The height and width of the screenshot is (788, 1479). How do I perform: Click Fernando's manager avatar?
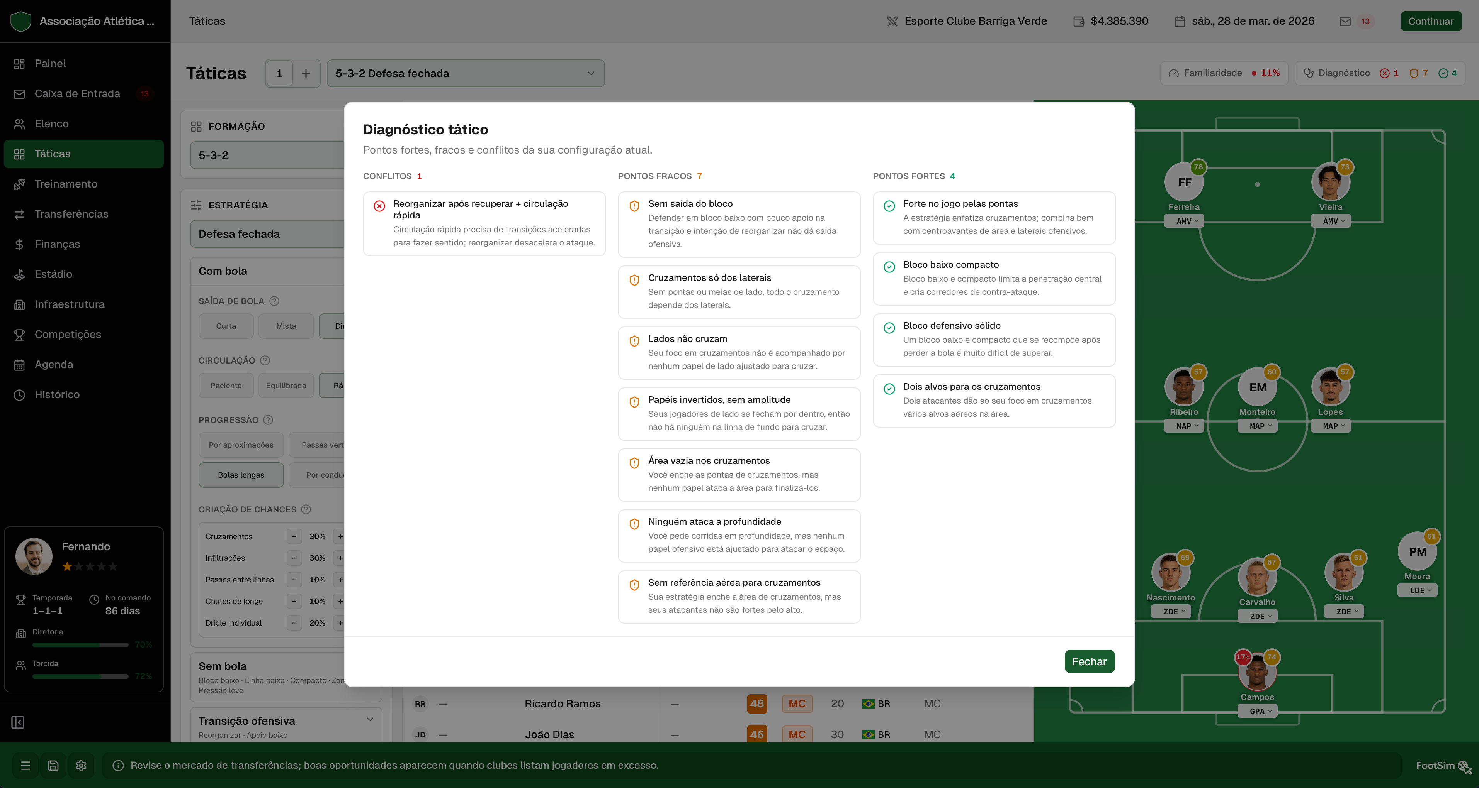pyautogui.click(x=34, y=556)
